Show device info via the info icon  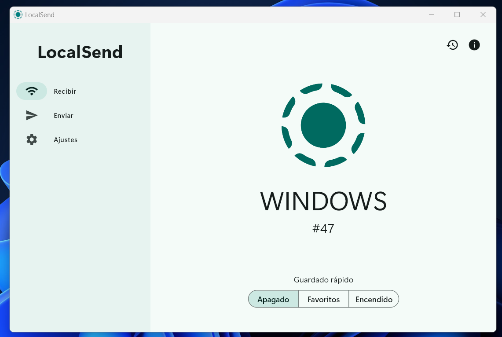(474, 45)
